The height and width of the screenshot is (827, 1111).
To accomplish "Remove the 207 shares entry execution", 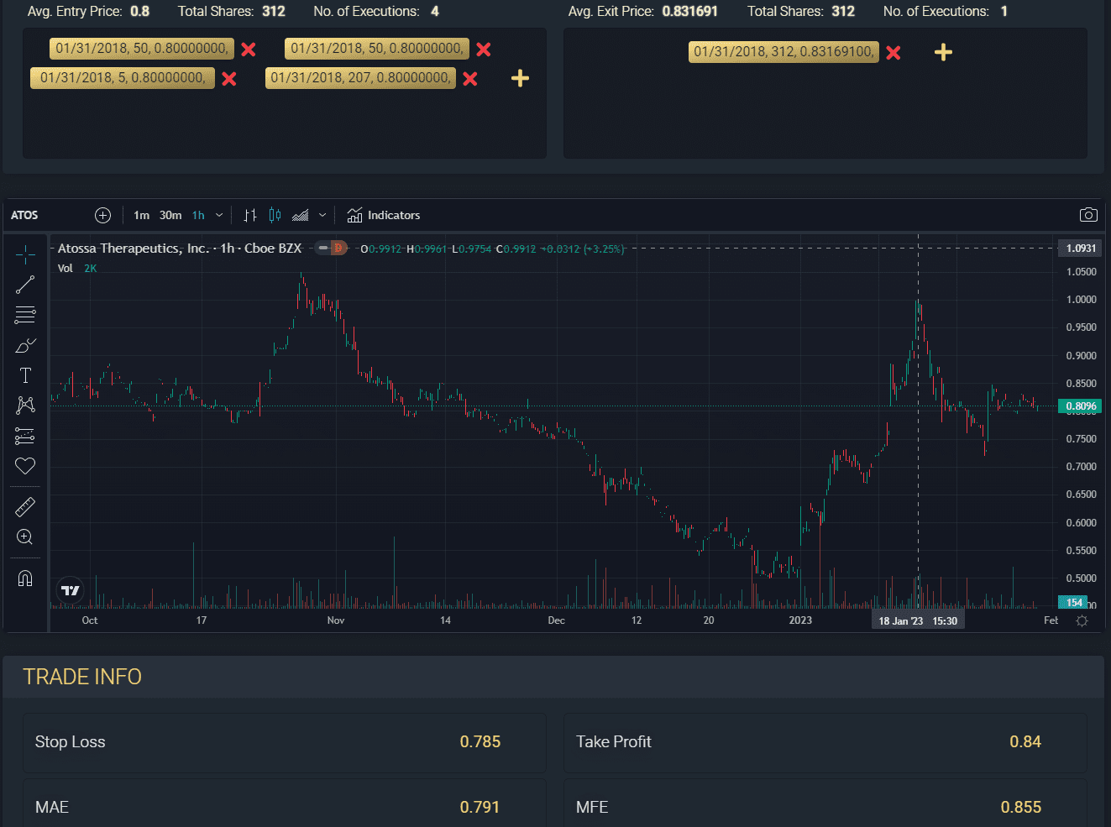I will pyautogui.click(x=470, y=78).
